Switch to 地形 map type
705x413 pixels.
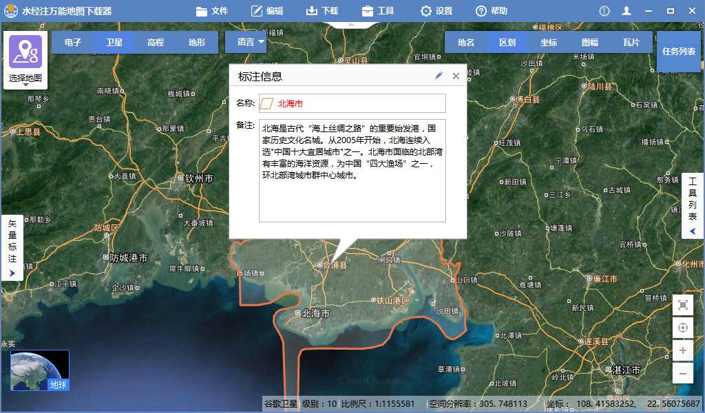click(x=197, y=42)
